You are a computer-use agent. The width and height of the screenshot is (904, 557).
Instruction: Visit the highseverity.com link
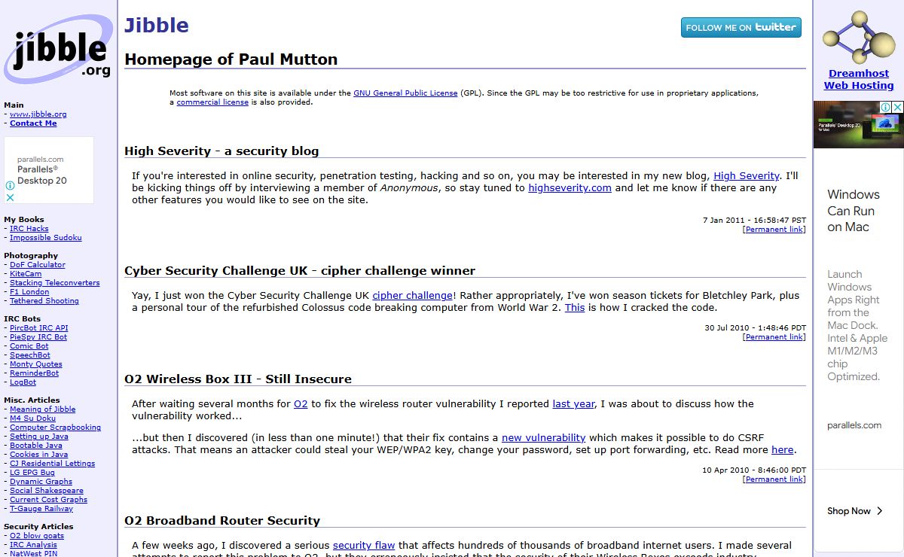point(570,188)
